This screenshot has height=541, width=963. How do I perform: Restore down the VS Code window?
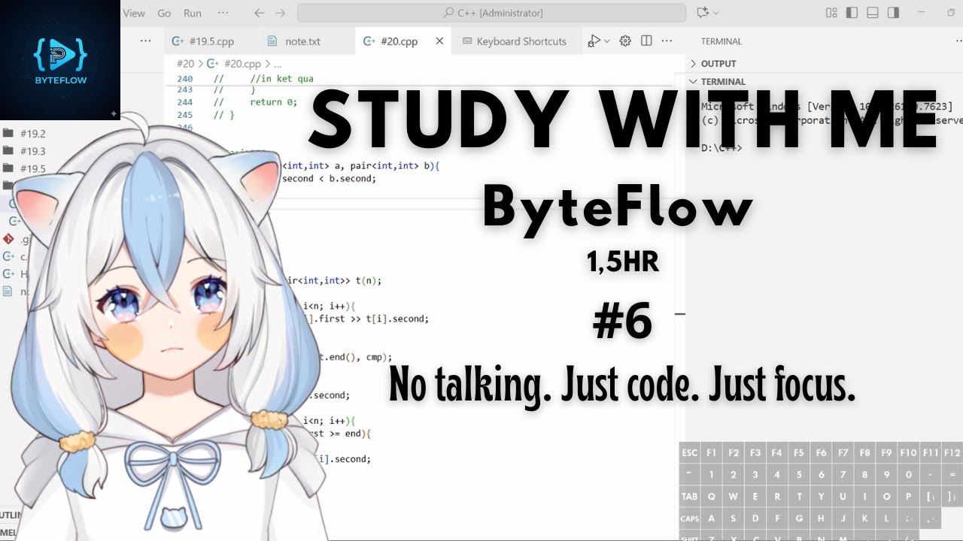[x=952, y=13]
